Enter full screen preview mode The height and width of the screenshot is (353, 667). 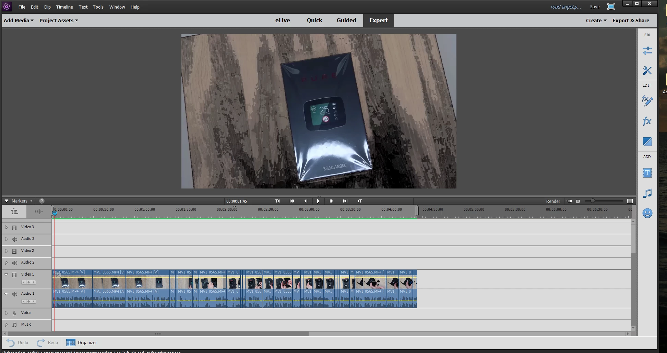pos(611,7)
